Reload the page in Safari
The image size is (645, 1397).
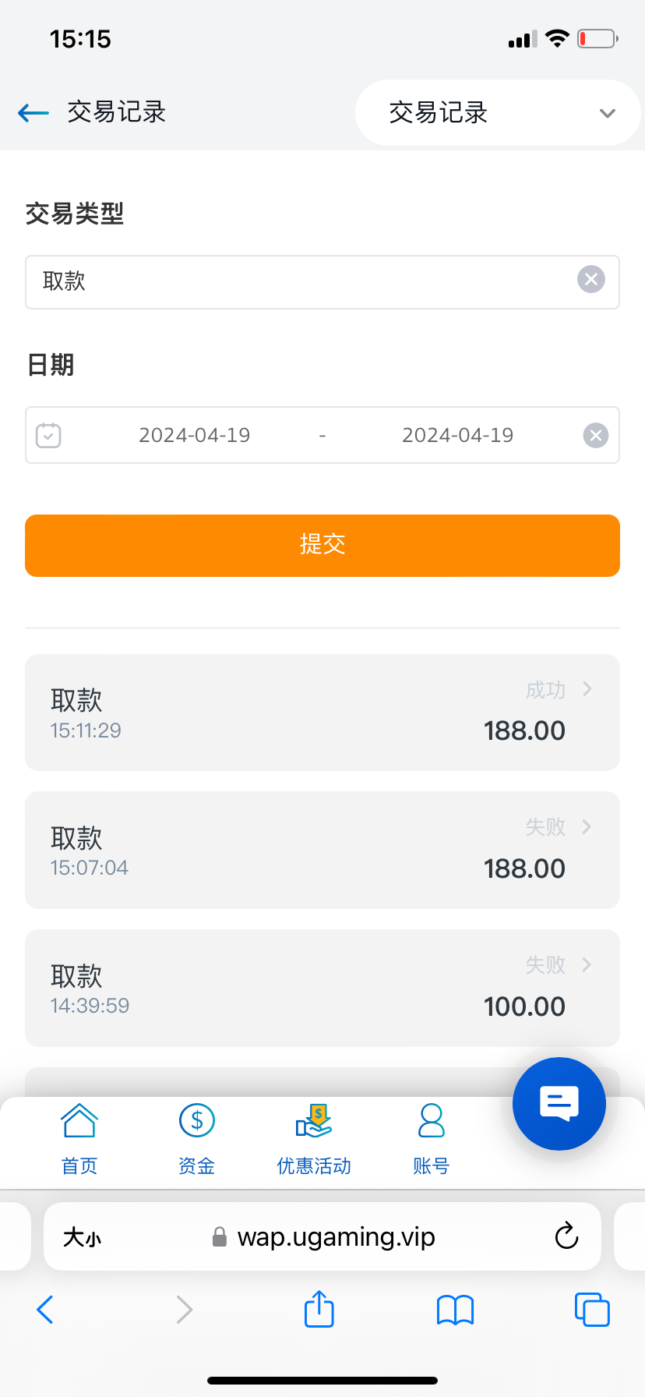coord(566,1236)
